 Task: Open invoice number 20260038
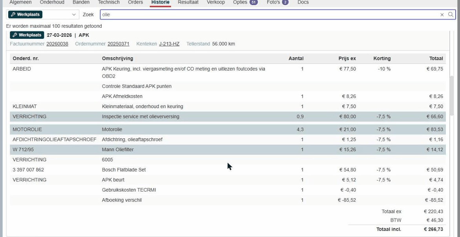point(57,44)
